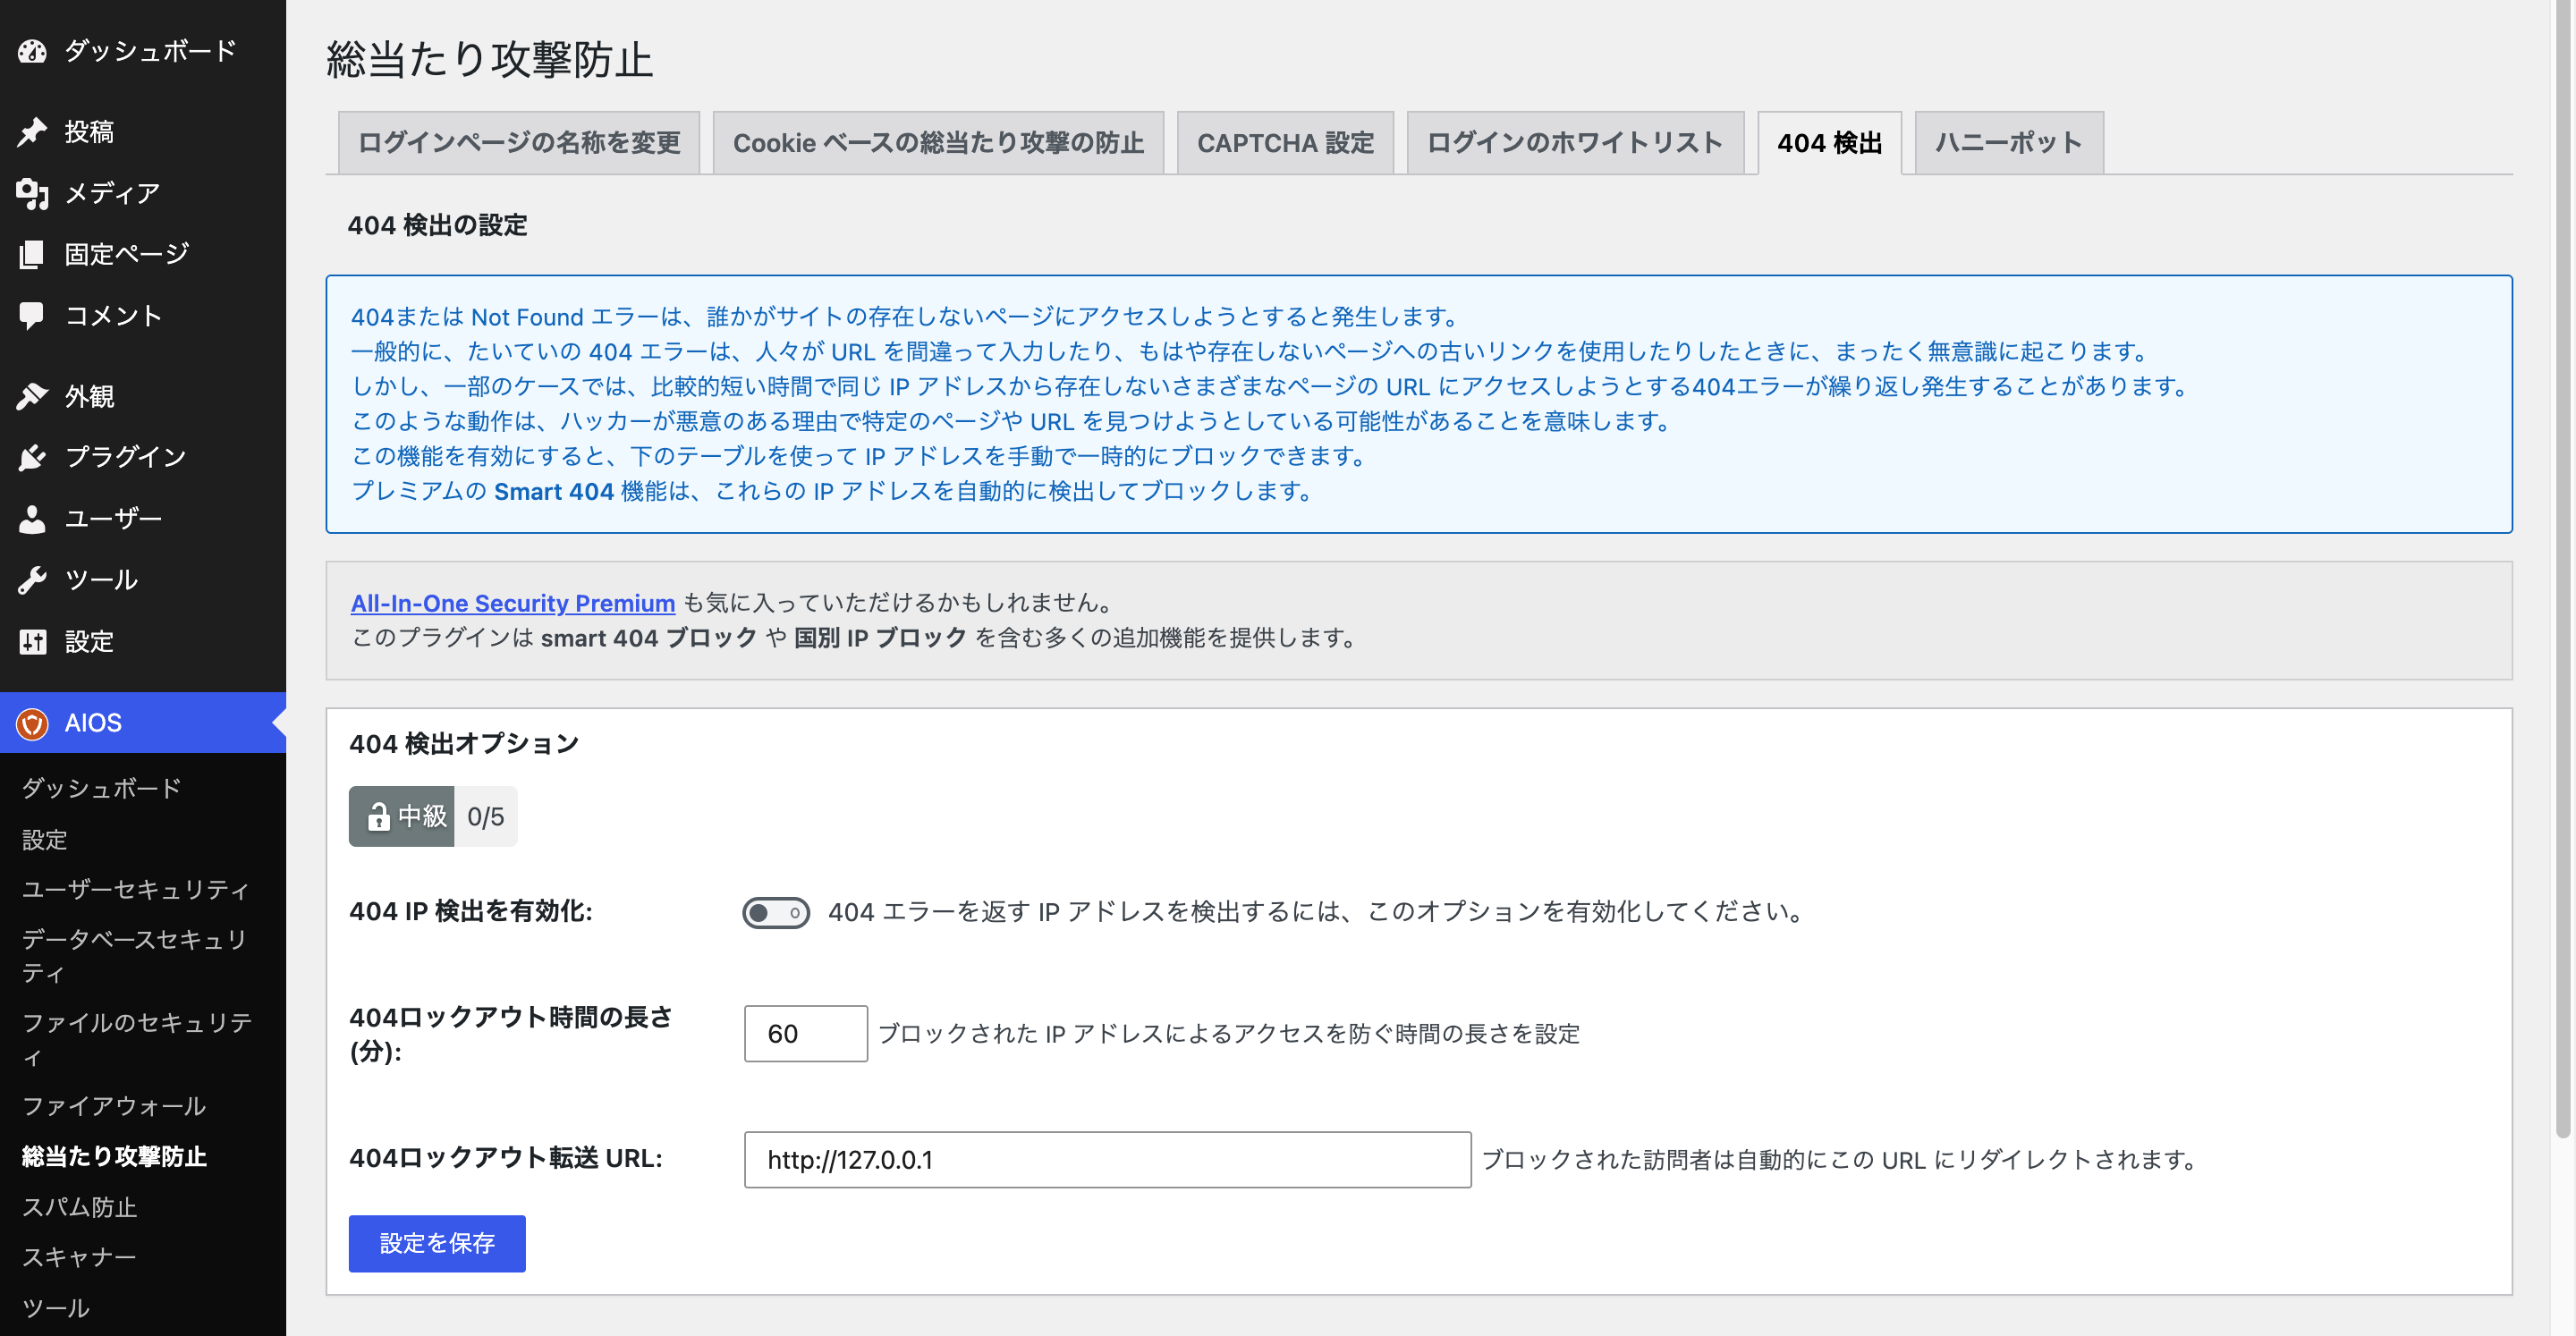Click the AIOS shield logo icon
Viewport: 2576px width, 1336px height.
pyautogui.click(x=32, y=723)
